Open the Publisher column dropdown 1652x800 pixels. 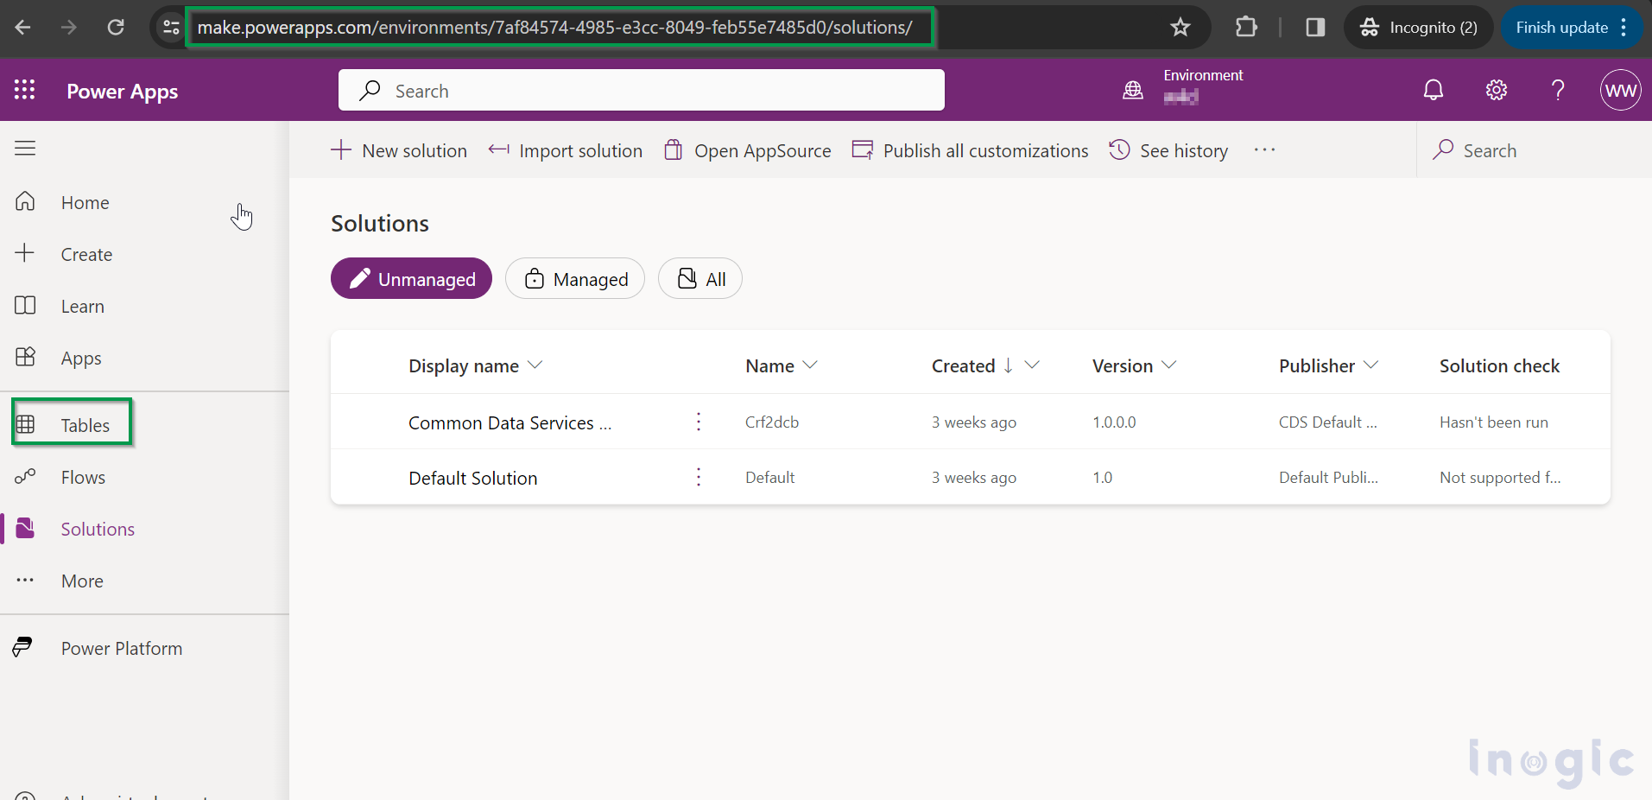[x=1370, y=365]
